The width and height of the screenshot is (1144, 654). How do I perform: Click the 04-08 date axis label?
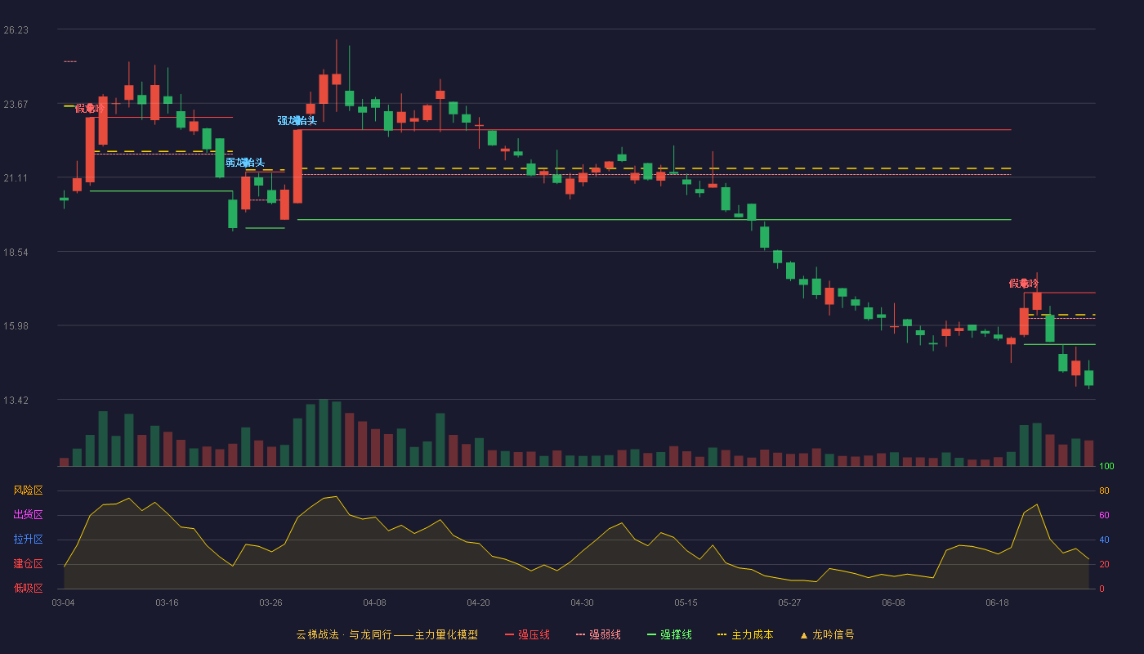pos(374,602)
